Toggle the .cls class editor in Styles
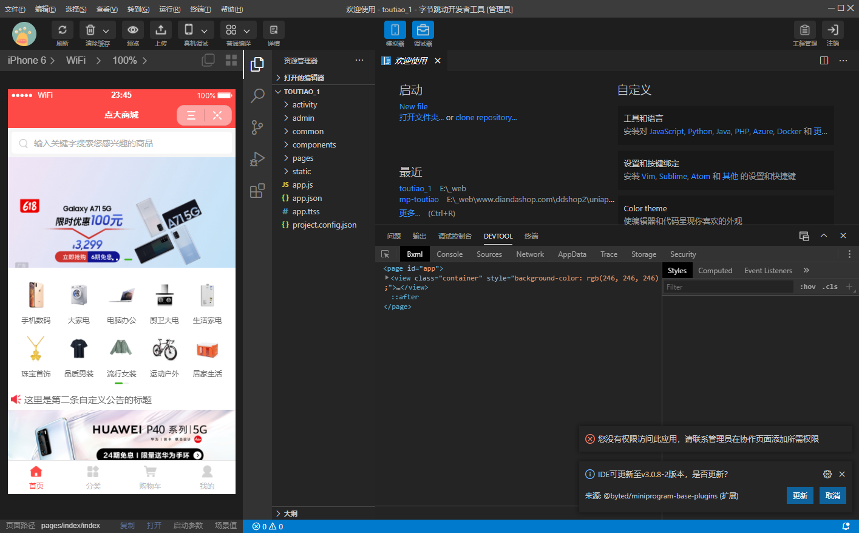The image size is (859, 533). (x=831, y=287)
